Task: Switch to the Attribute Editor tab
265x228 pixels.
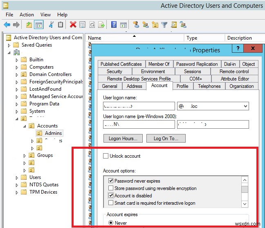Action: point(235,79)
